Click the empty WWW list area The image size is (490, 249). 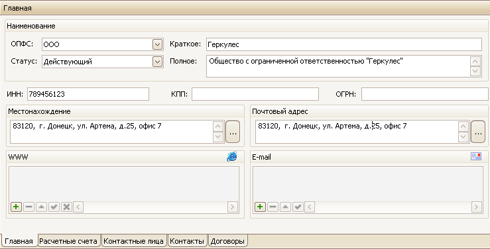[124, 184]
